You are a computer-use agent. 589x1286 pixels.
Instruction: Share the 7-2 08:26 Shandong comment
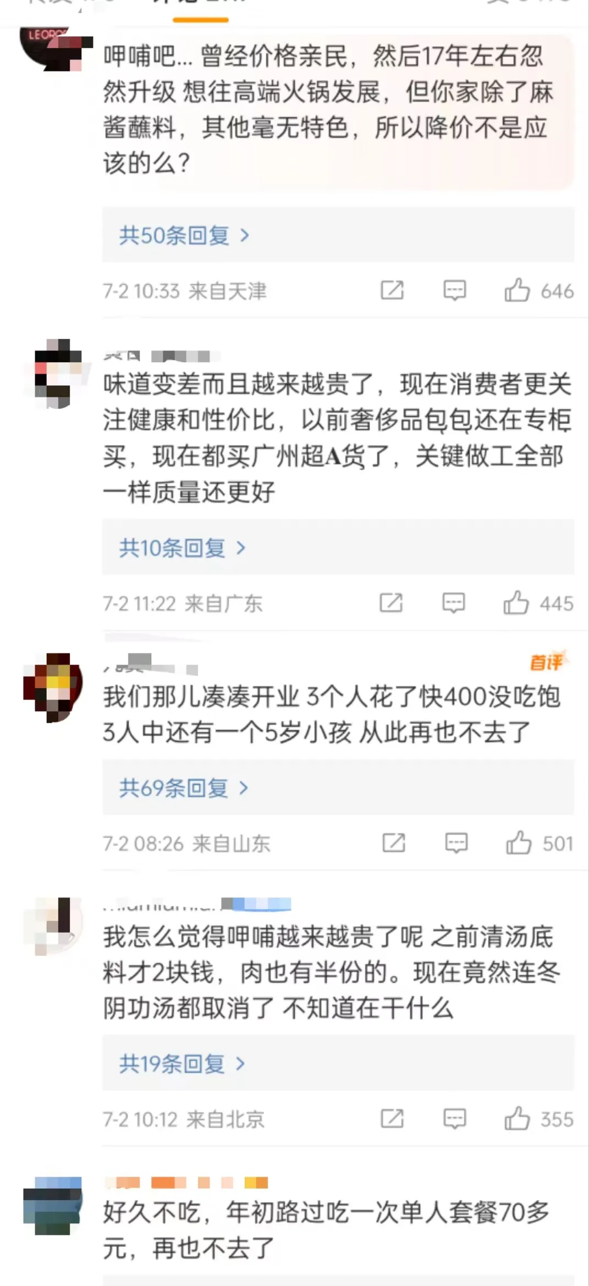(x=394, y=843)
